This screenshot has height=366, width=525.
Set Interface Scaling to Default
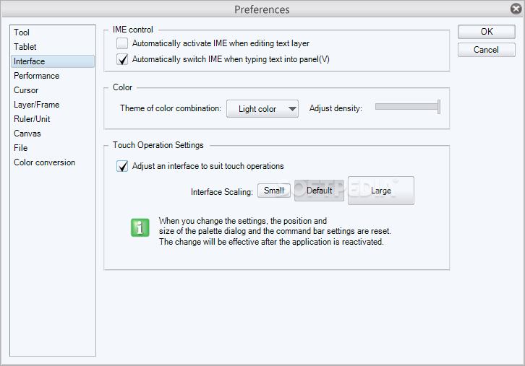click(319, 191)
